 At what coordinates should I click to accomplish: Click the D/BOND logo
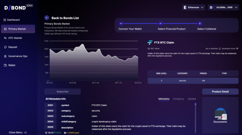[18, 7]
